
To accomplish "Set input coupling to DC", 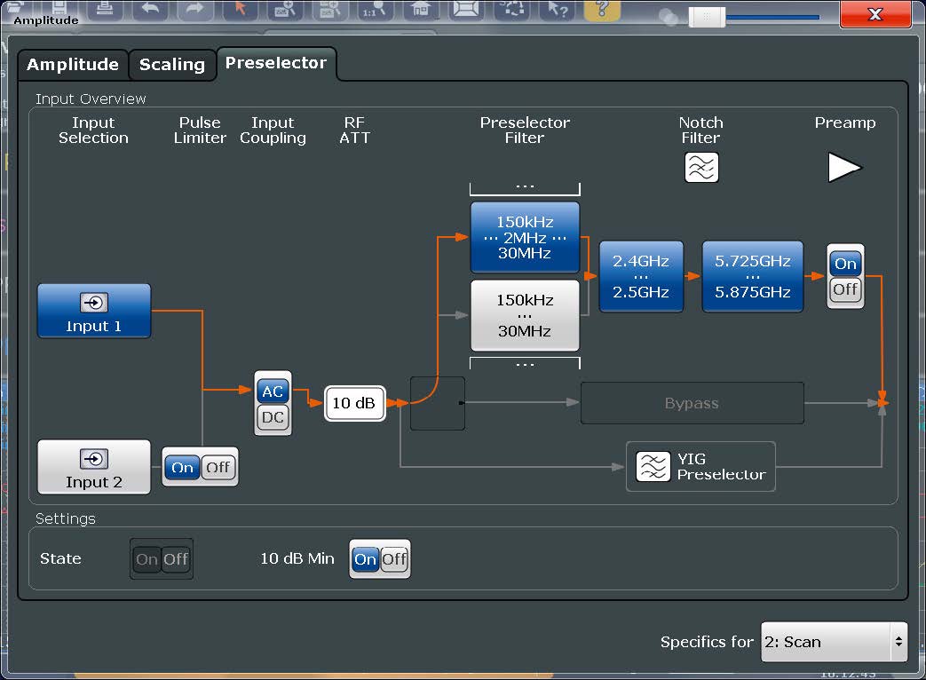I will coord(273,418).
